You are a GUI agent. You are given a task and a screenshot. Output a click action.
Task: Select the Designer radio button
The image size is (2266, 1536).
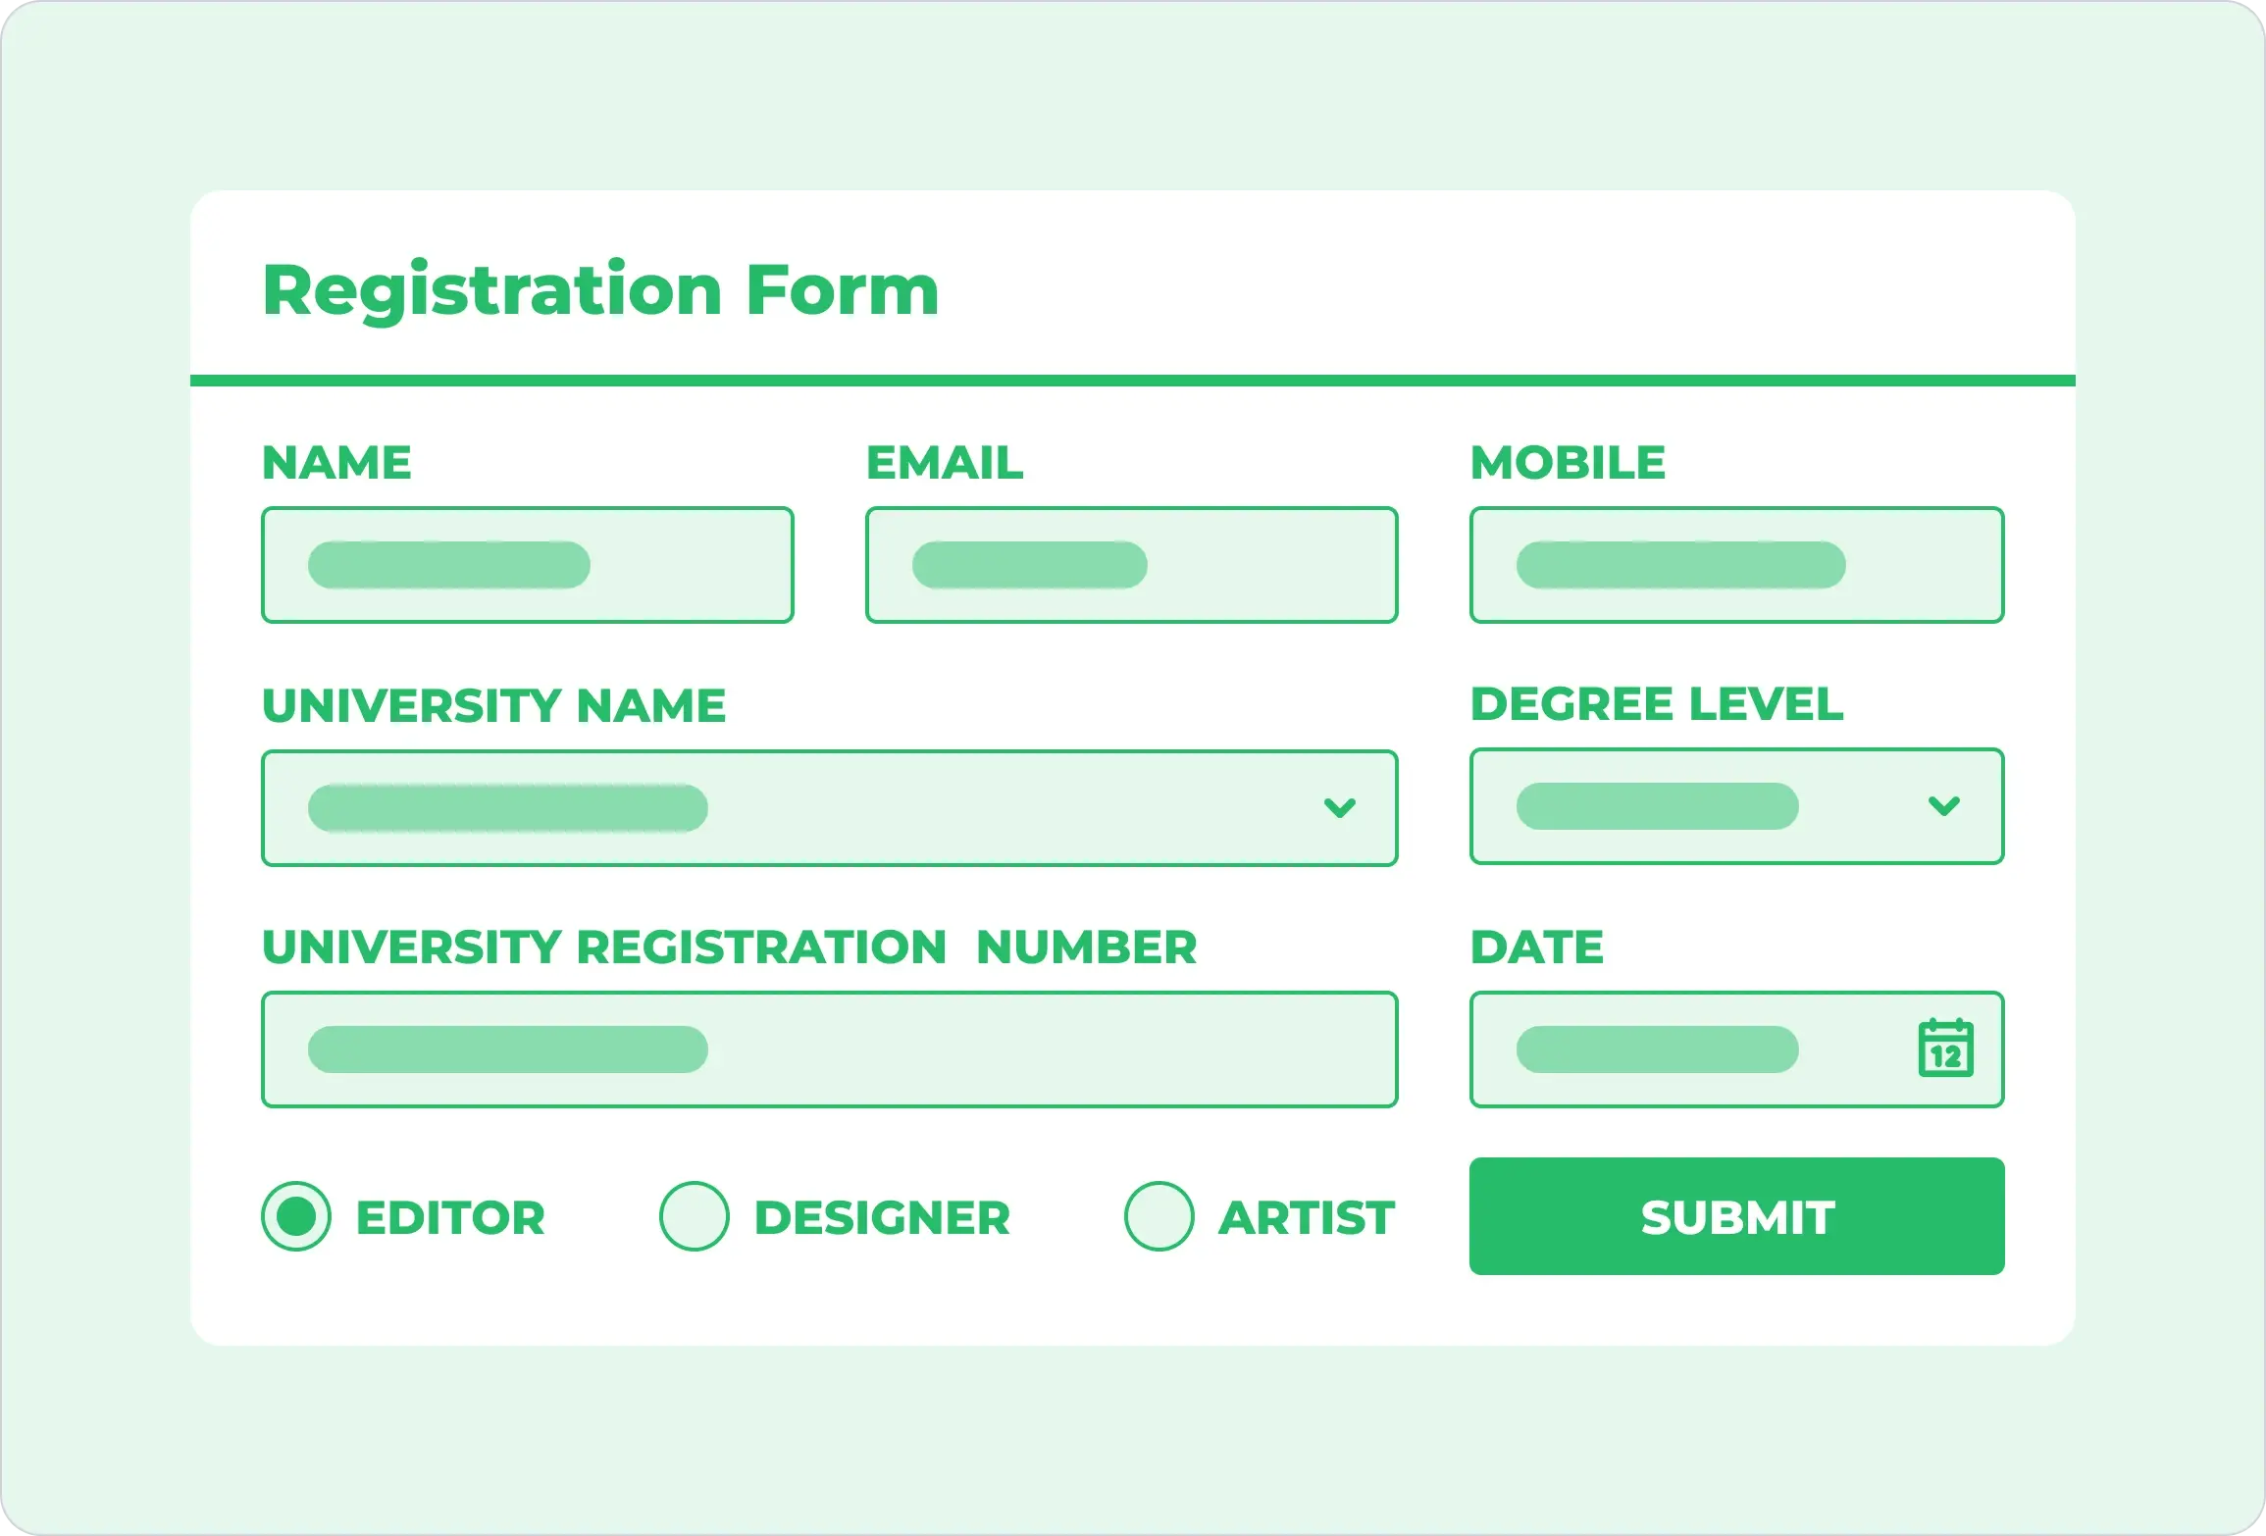[x=695, y=1216]
